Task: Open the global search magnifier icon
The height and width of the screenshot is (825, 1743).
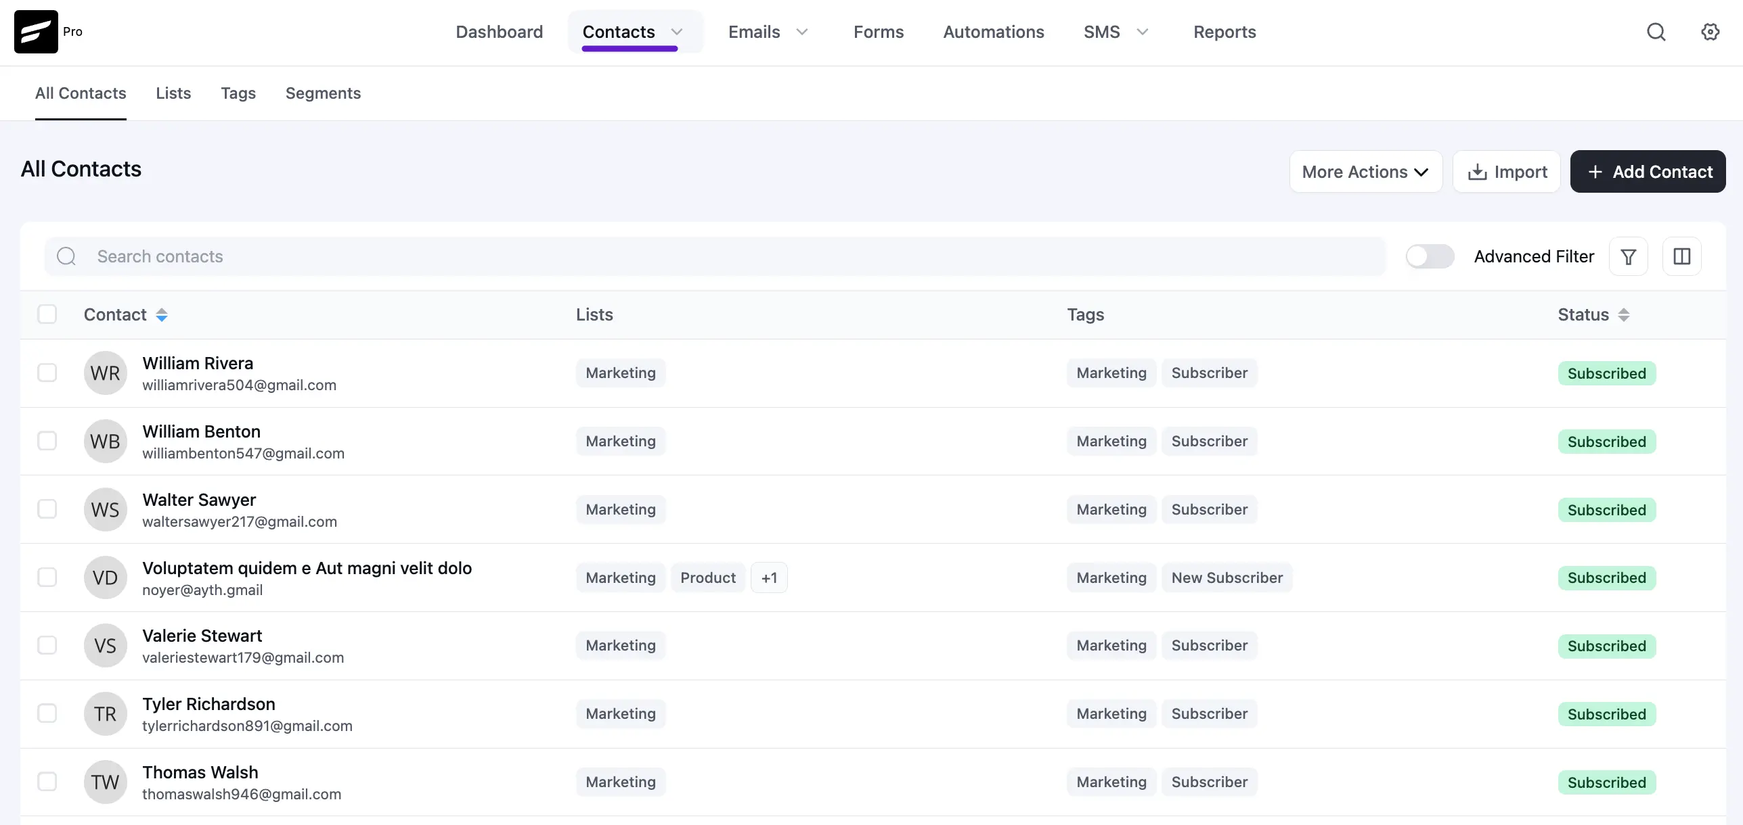Action: pos(1656,32)
